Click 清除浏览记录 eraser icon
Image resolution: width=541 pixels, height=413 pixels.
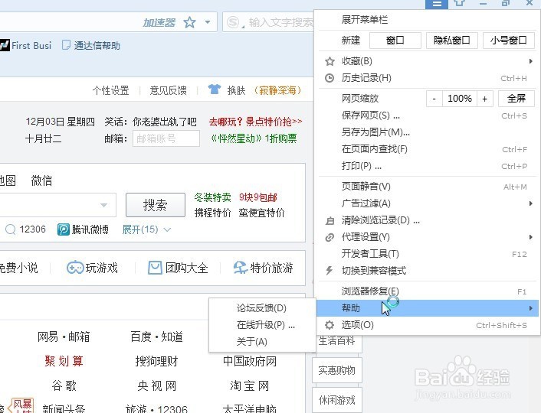coord(330,221)
